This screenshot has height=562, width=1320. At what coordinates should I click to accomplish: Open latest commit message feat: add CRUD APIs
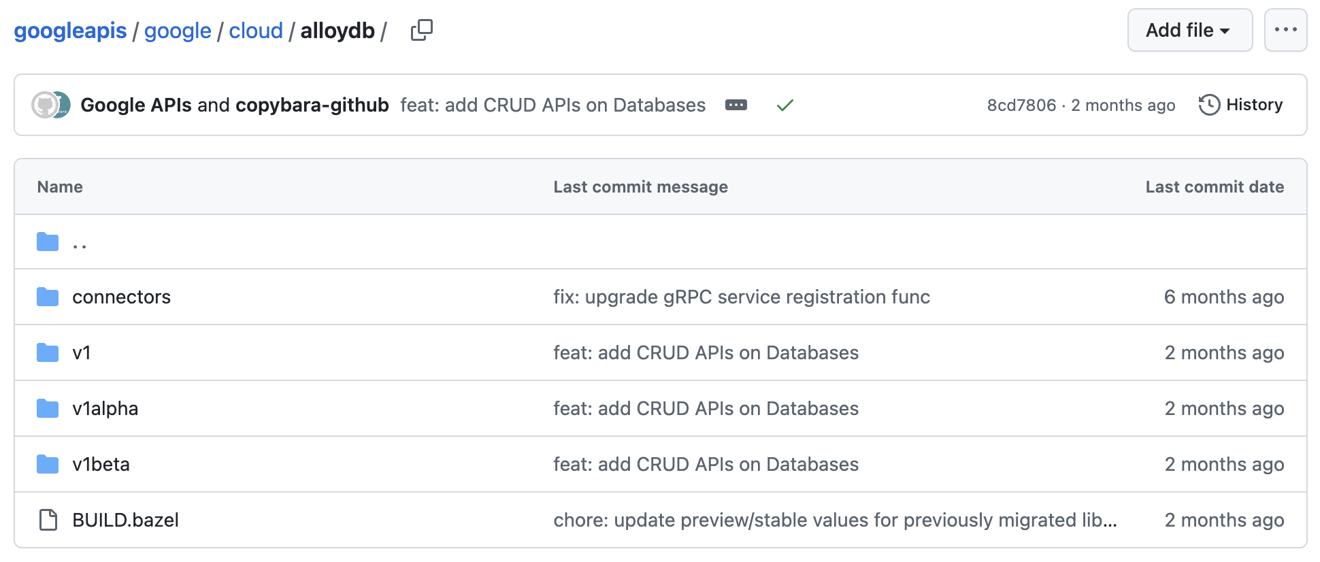[553, 105]
